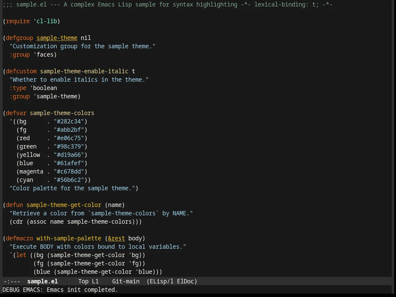
Task: Click the L1 line number indicator
Action: pos(95,281)
